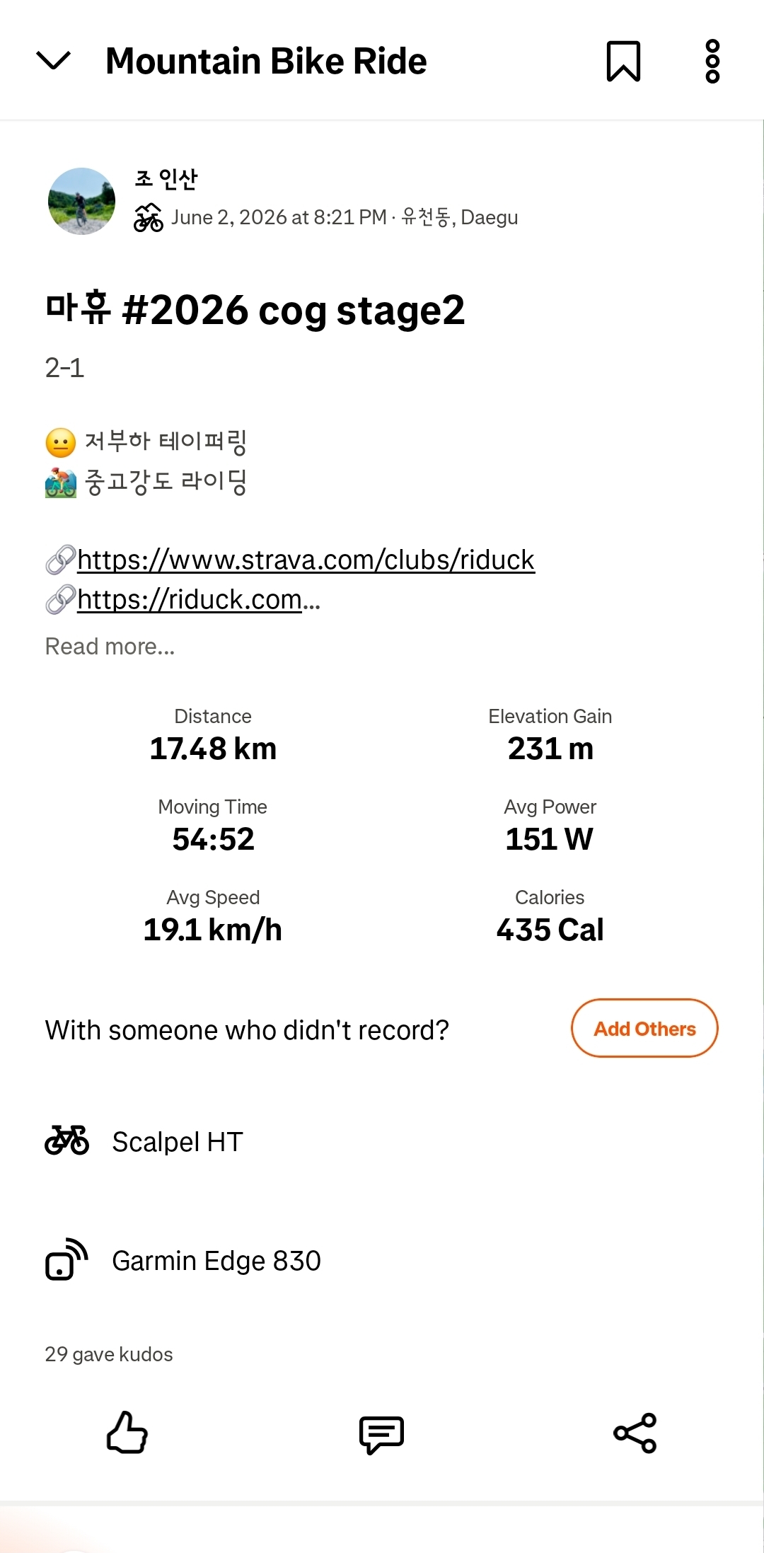Open the athlete's profile picture
The height and width of the screenshot is (1553, 764).
81,201
